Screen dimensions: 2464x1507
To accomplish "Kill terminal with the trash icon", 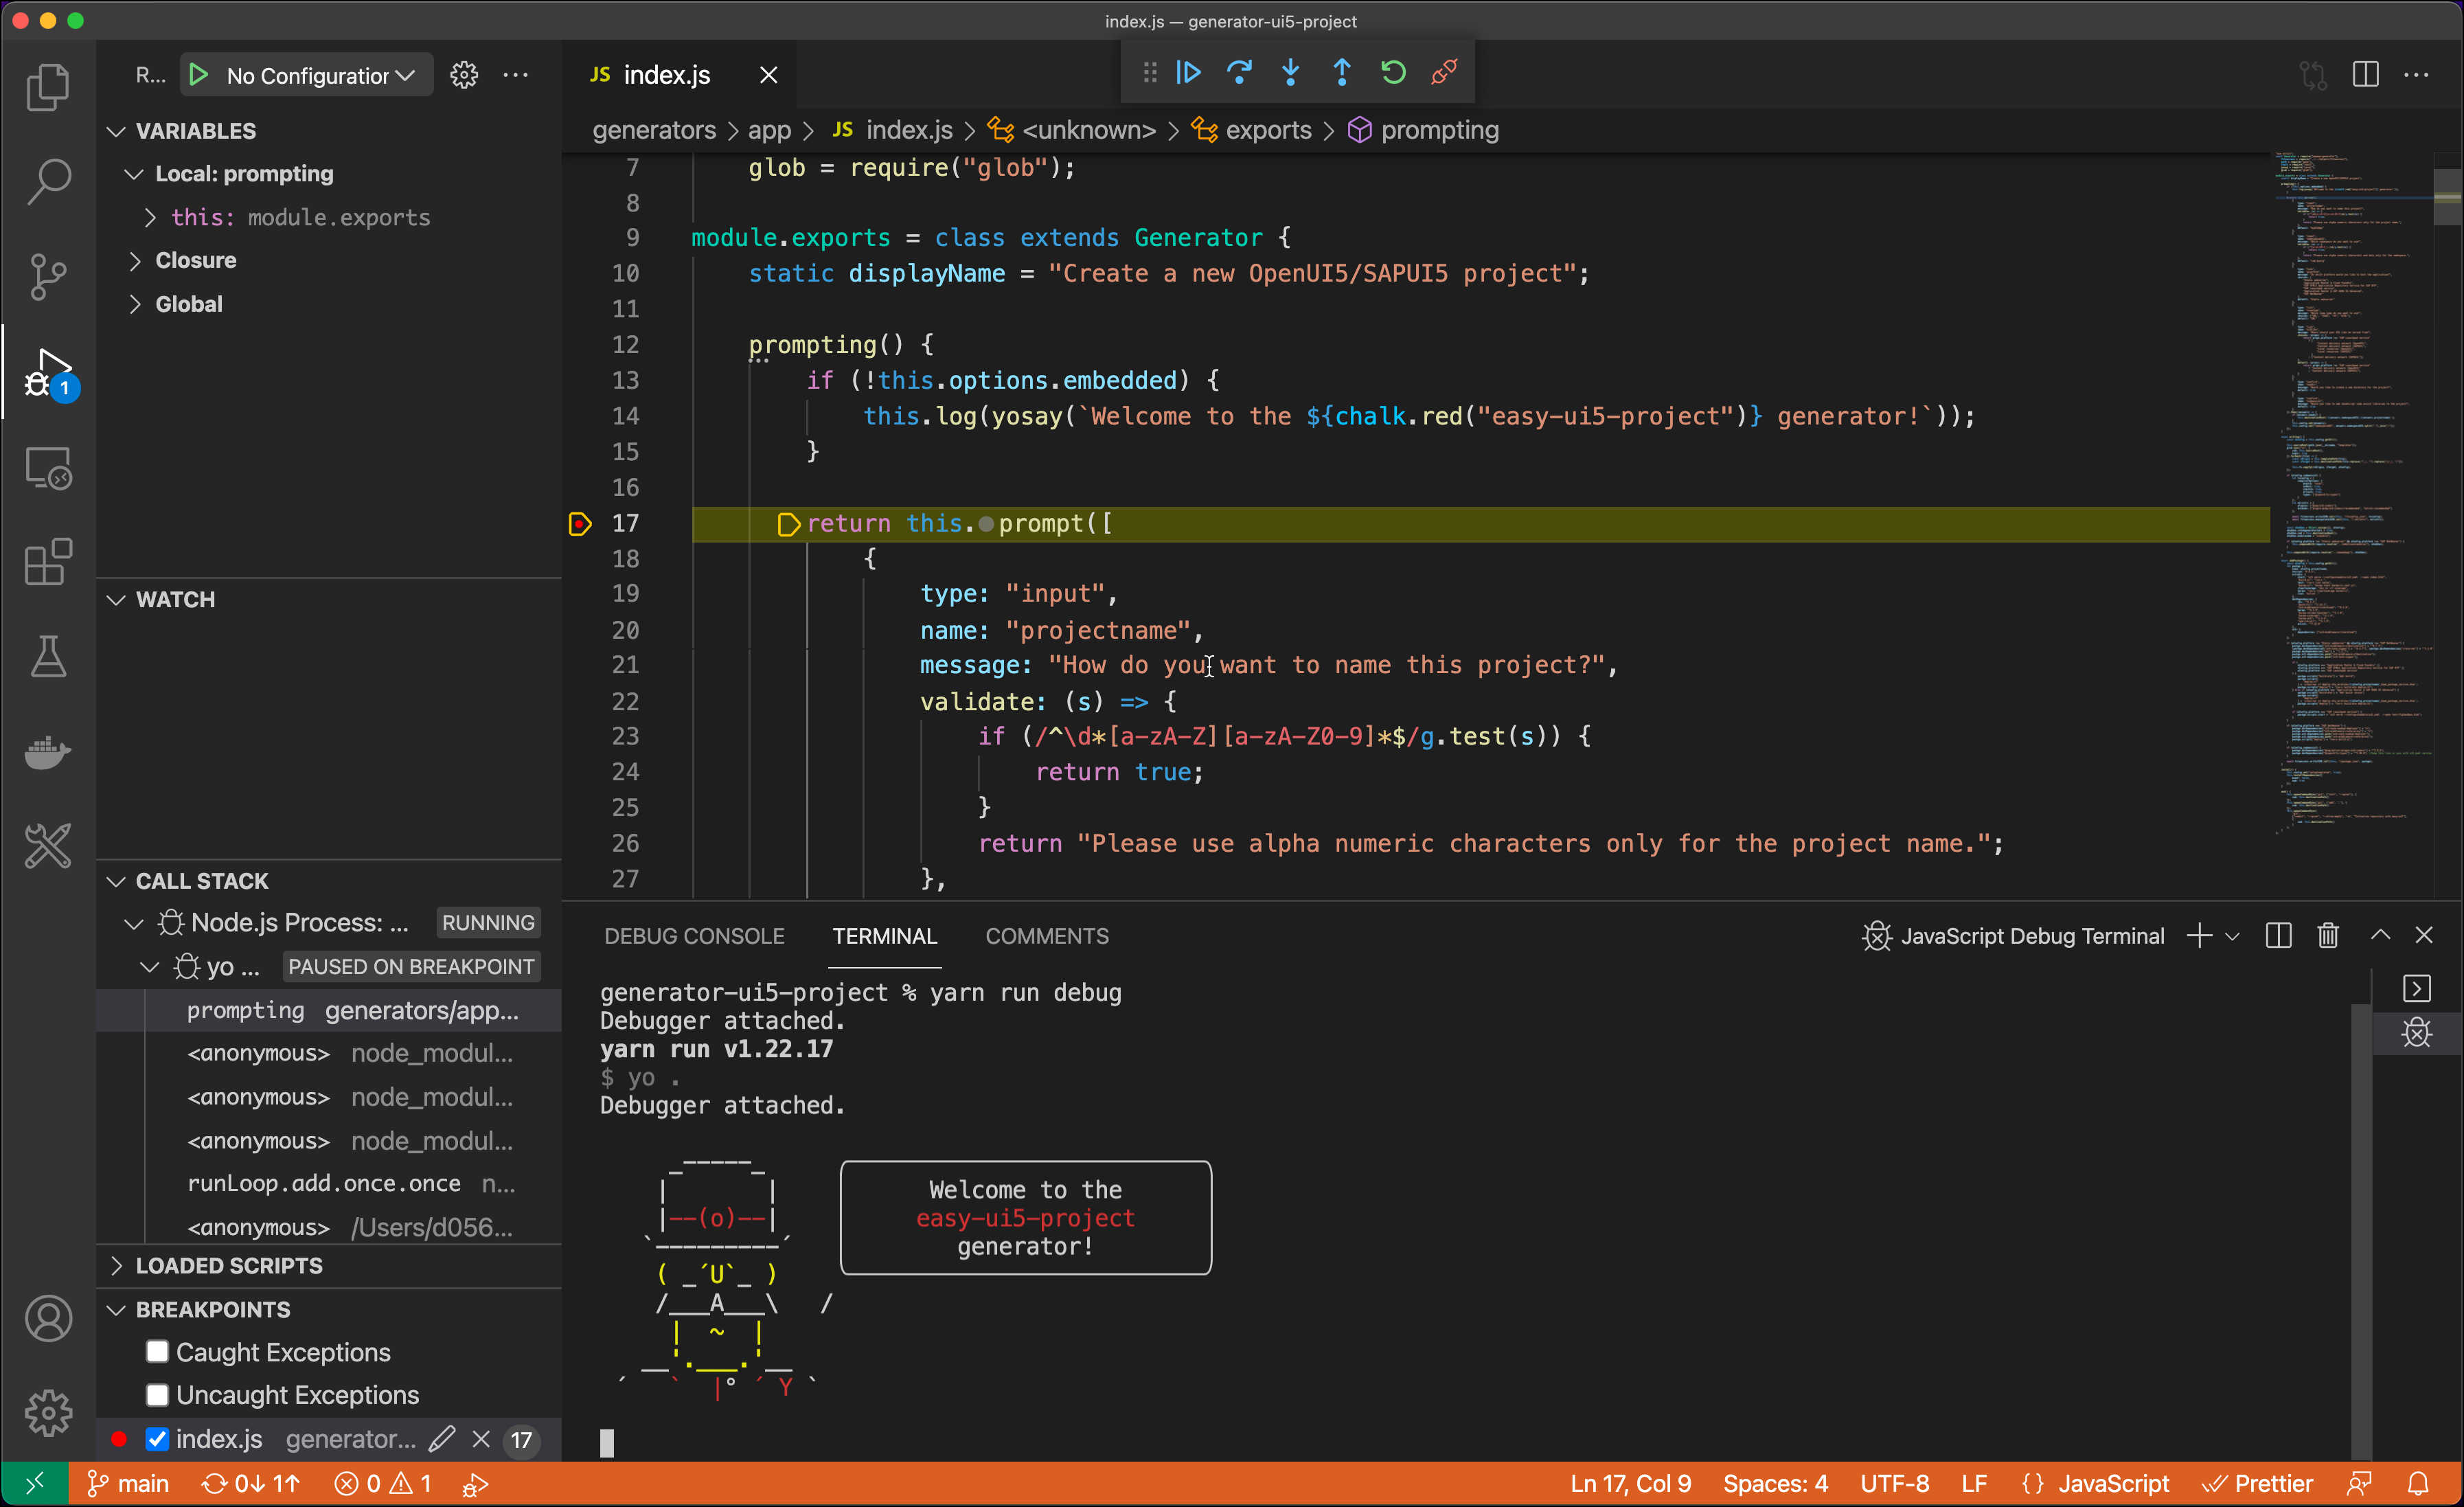I will [2327, 936].
